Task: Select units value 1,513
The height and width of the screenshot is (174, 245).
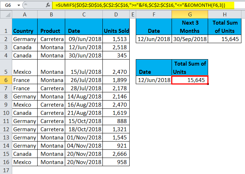Action: coord(116,39)
